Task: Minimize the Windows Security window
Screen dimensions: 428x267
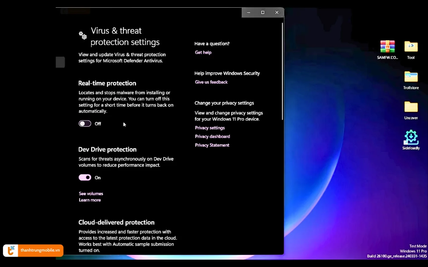Action: 248,12
